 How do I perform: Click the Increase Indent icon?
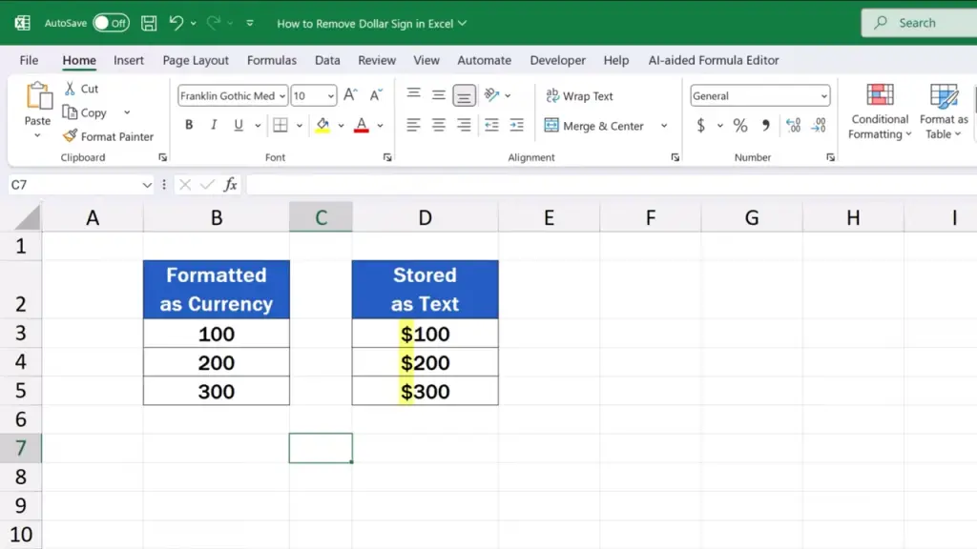tap(516, 126)
